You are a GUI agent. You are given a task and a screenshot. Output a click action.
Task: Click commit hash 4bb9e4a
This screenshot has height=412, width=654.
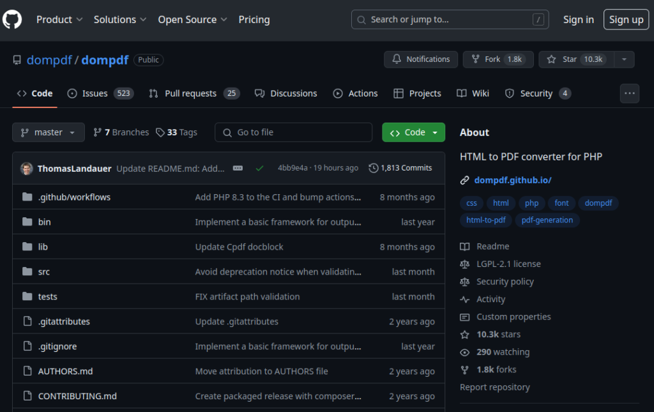(293, 167)
